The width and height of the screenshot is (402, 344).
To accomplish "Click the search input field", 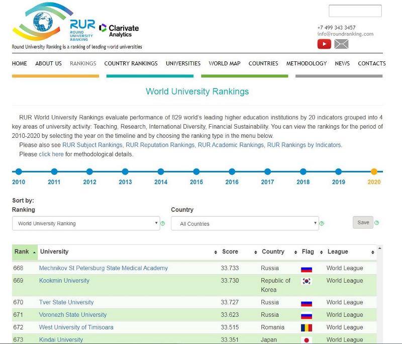I will [x=355, y=11].
